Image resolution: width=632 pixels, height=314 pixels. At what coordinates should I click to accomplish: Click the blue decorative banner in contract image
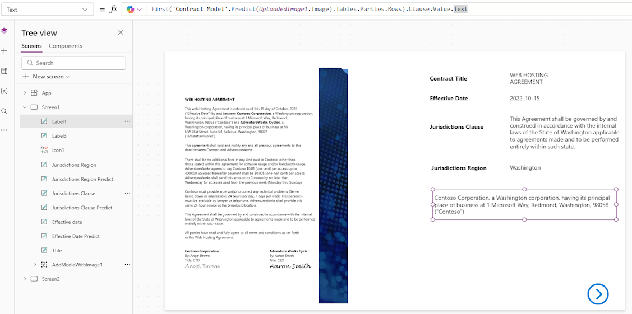[x=333, y=185]
